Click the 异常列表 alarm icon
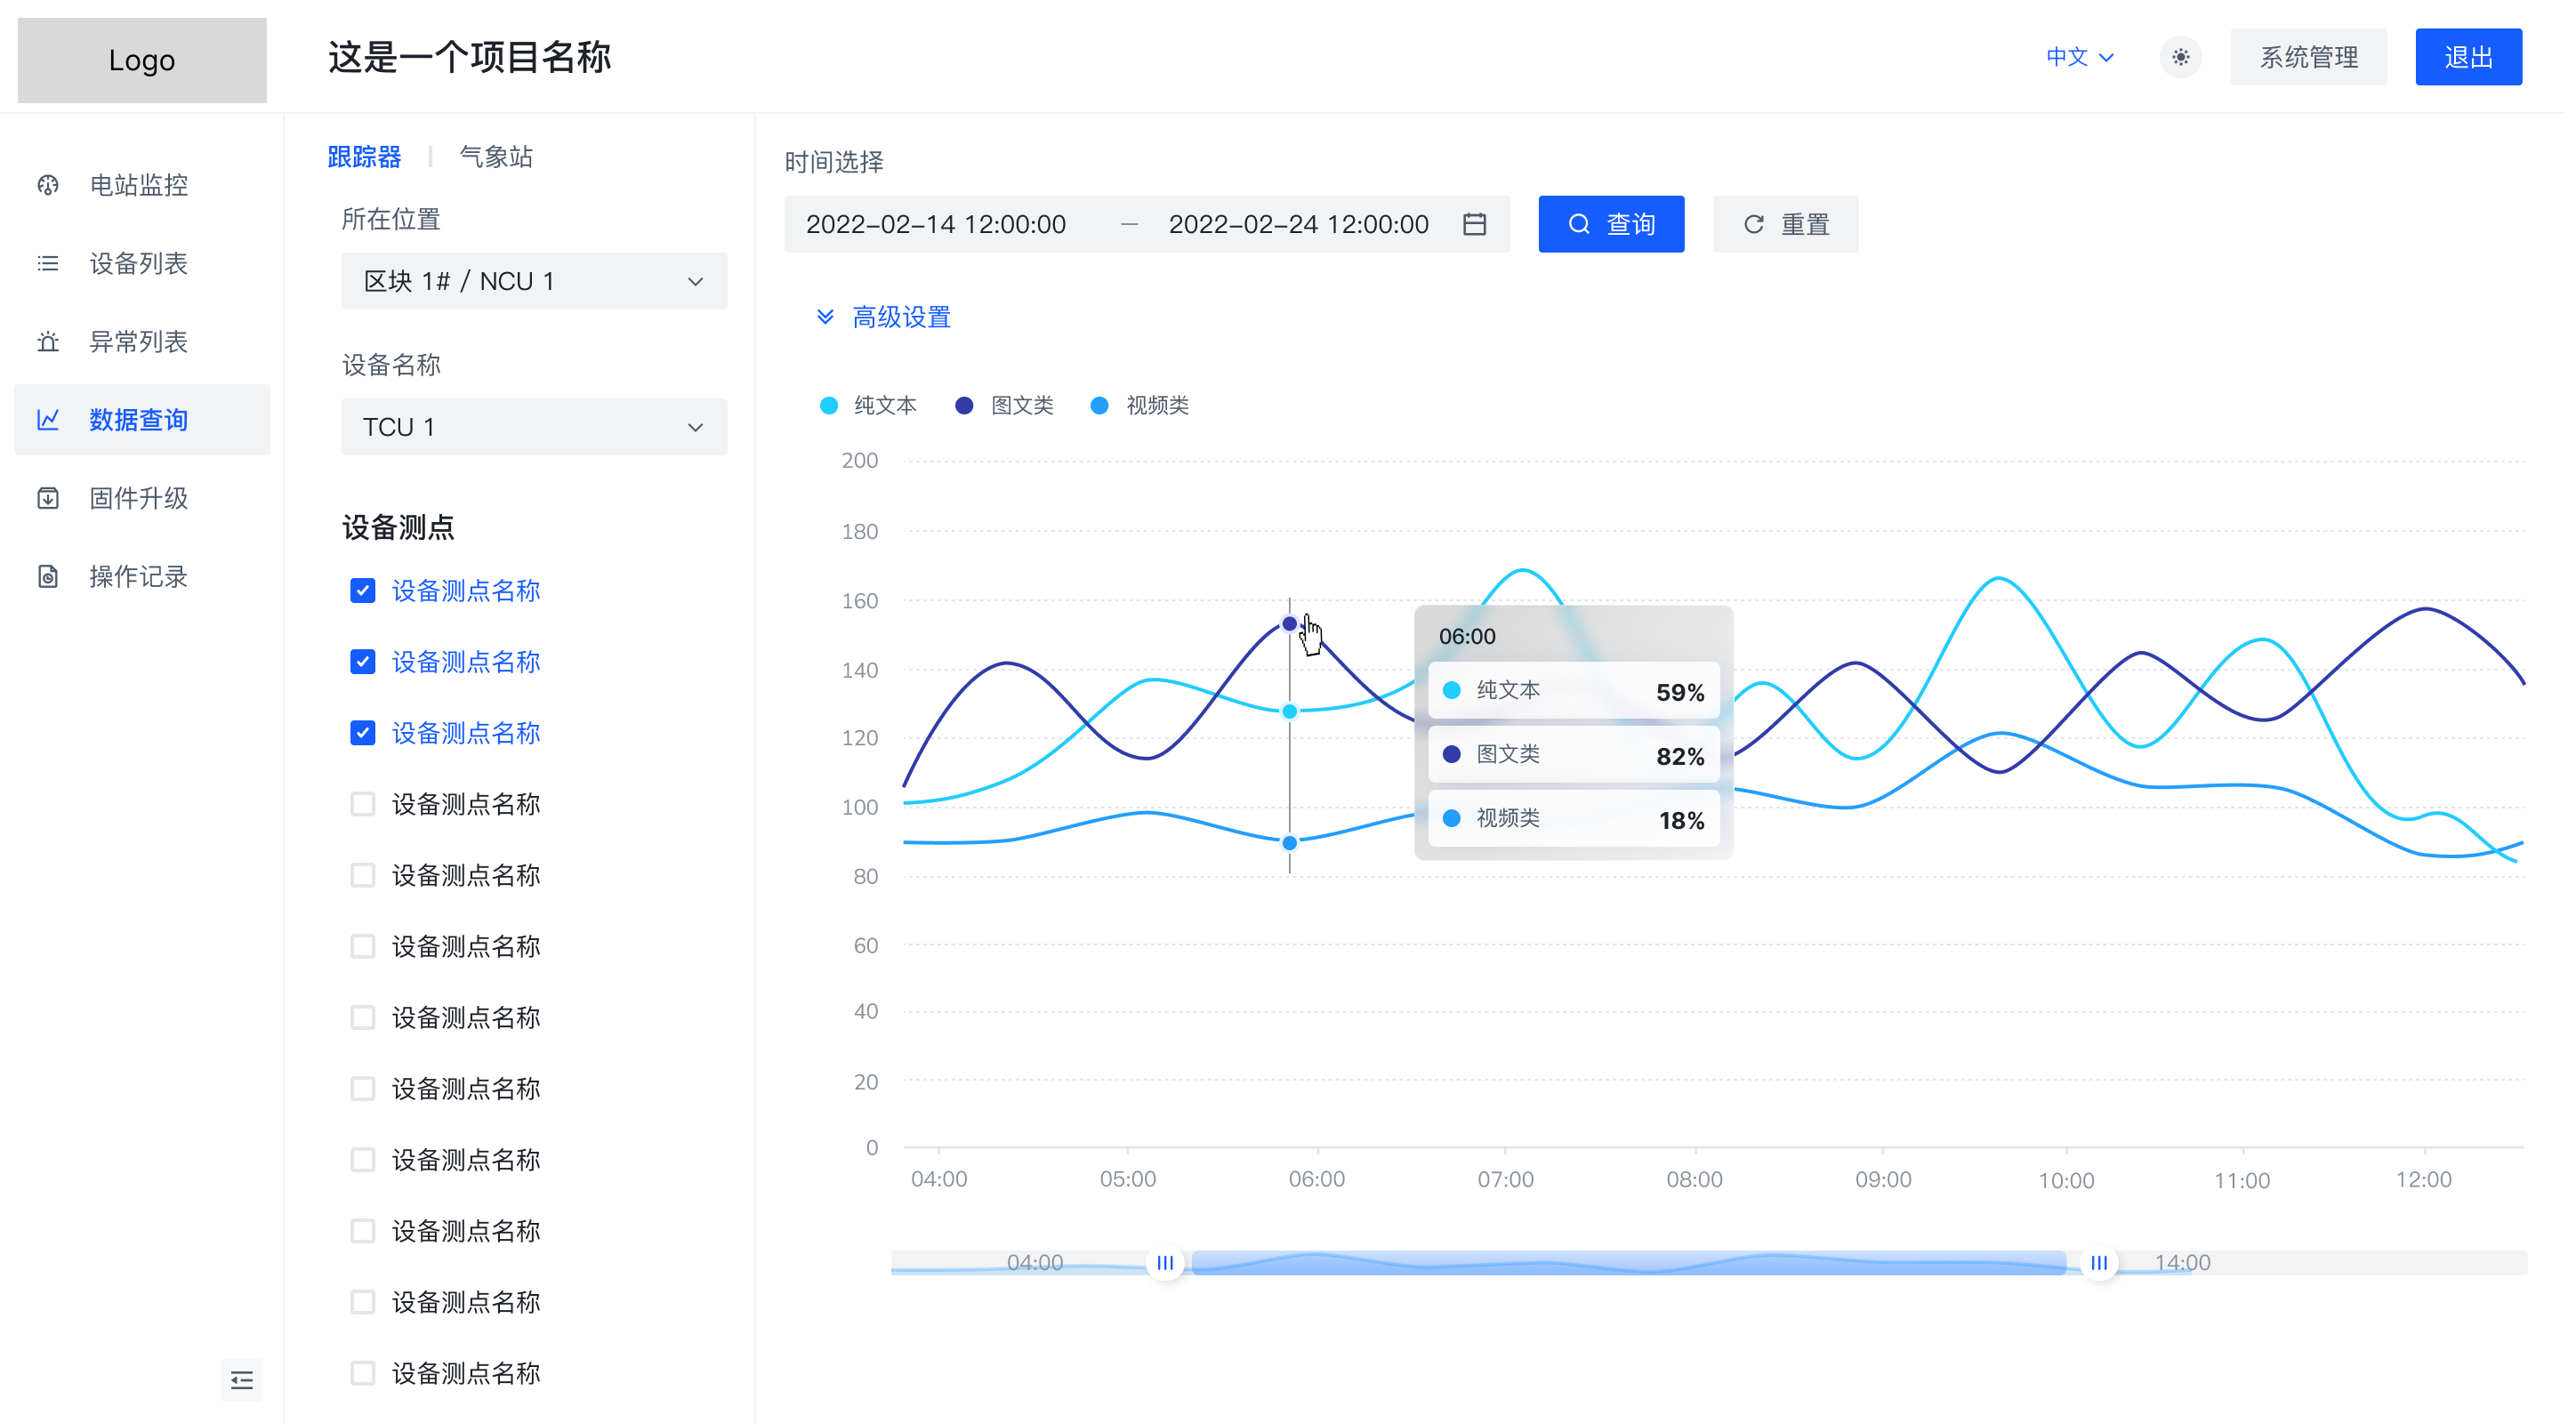This screenshot has width=2576, height=1423. pos(48,342)
